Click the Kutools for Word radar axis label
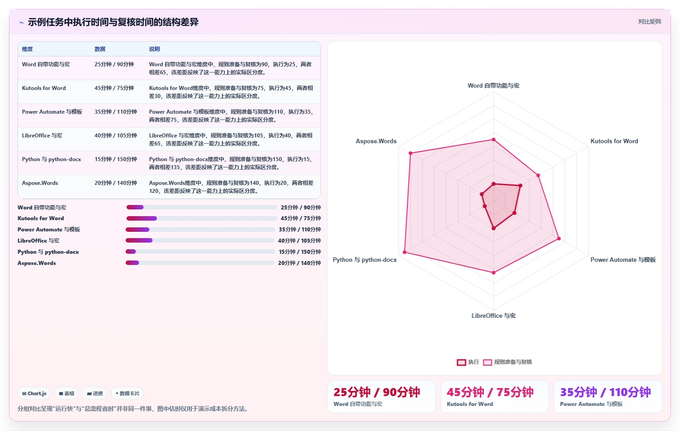Screen dimensions: 680x431 (614, 141)
